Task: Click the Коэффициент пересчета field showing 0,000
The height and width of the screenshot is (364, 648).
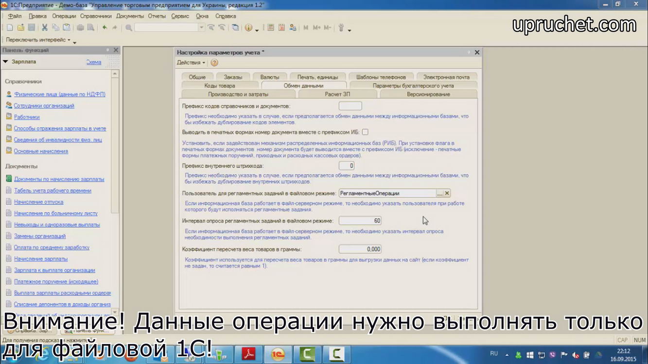Action: (360, 249)
